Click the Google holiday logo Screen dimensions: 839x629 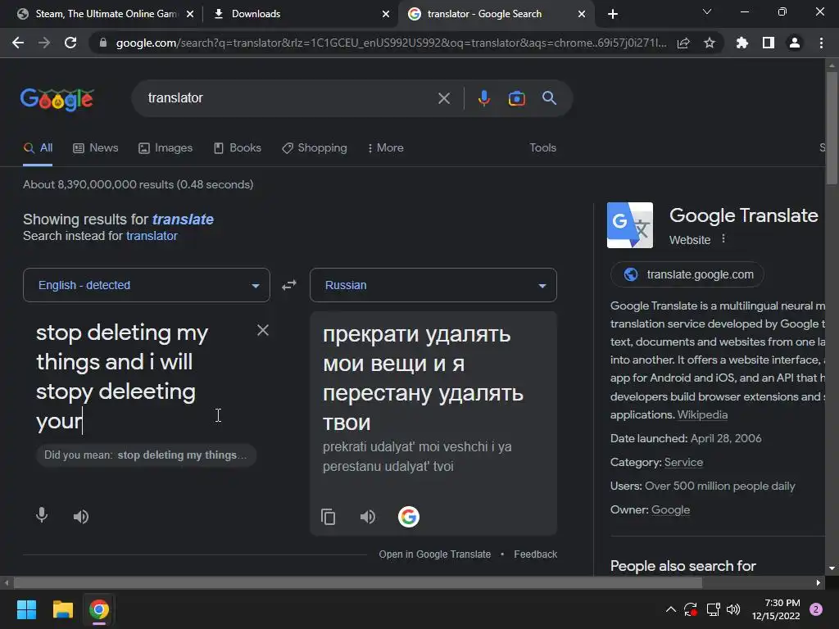[57, 99]
